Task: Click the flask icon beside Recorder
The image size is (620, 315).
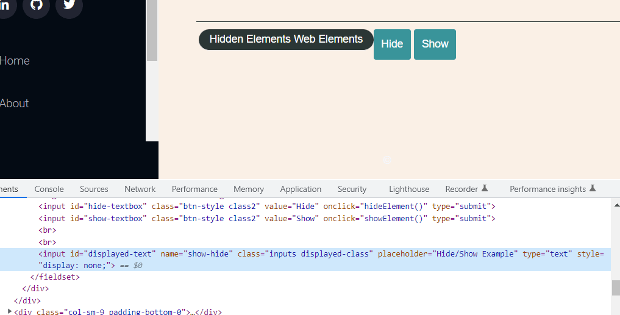Action: click(485, 189)
